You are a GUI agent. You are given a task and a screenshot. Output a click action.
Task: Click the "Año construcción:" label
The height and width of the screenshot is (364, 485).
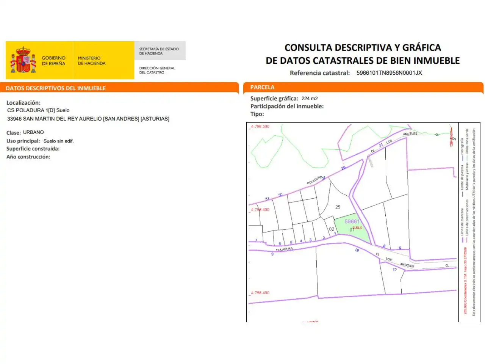point(28,157)
